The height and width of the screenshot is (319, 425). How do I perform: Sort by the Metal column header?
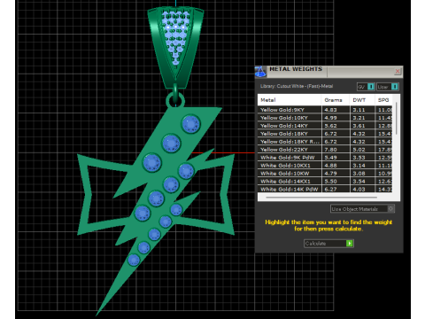[290, 100]
